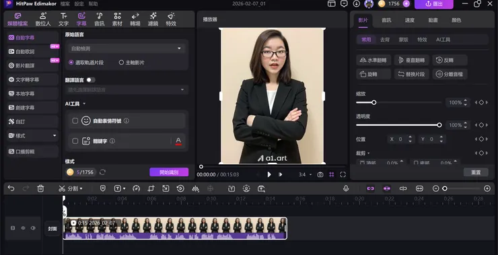Click the keyword text color A icon
Screen dimensions: 498x255
(178, 141)
